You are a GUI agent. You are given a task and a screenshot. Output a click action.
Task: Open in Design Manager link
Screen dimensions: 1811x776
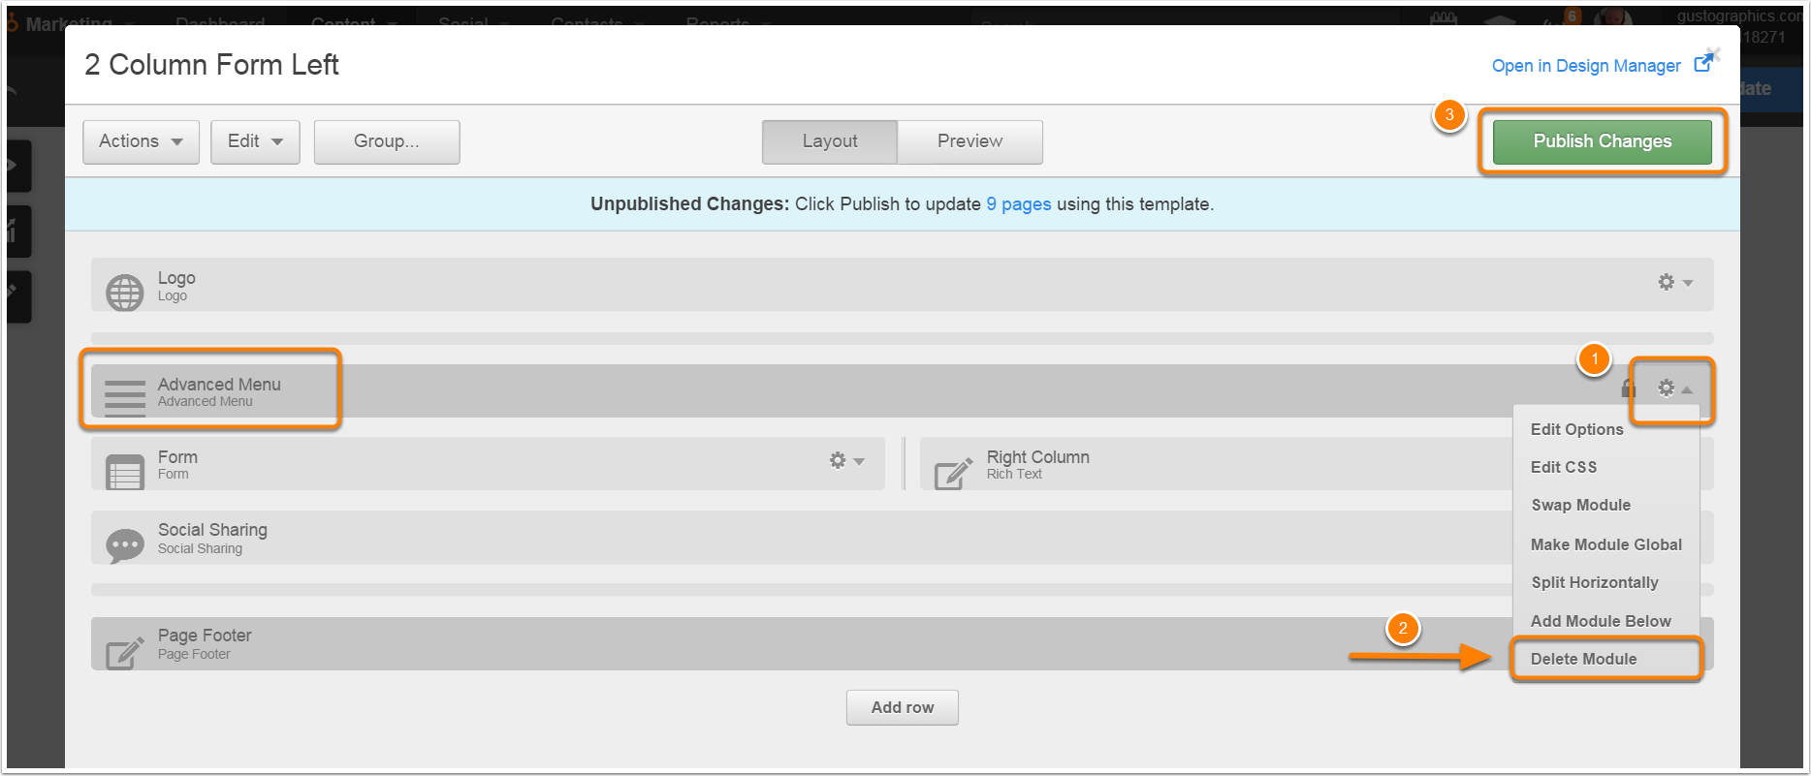coord(1586,66)
